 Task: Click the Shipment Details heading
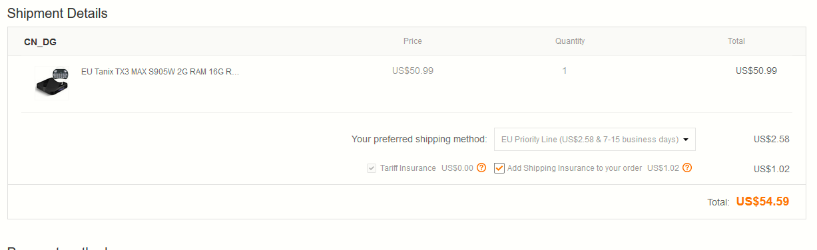point(57,13)
